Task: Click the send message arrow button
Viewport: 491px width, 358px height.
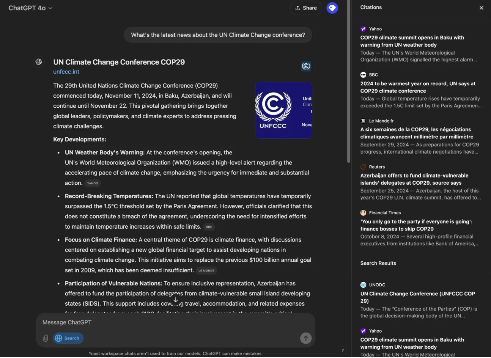Action: 305,338
